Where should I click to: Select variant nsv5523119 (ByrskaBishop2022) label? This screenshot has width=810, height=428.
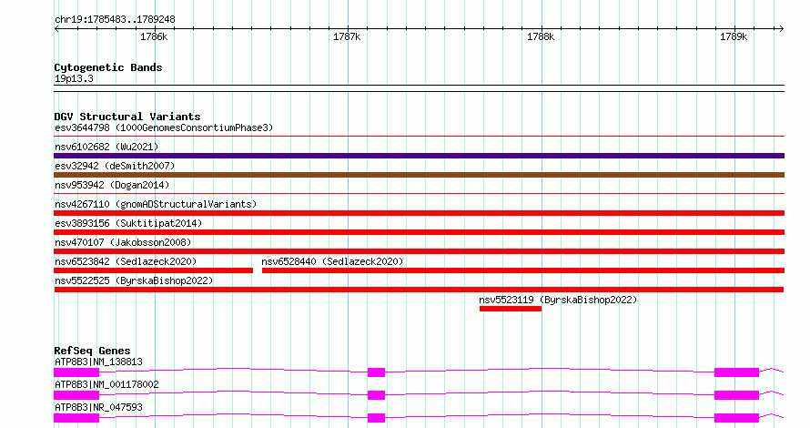(558, 300)
